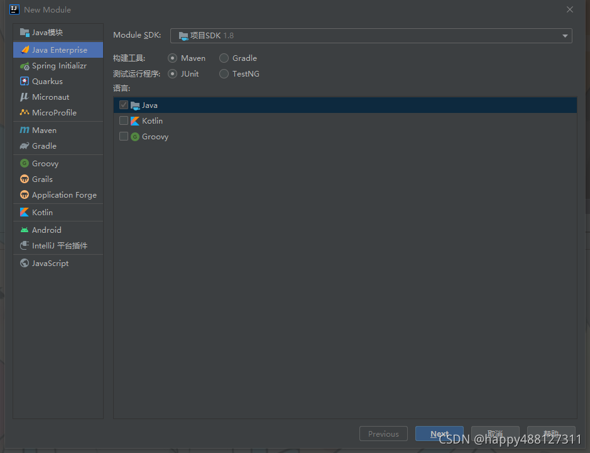Select IntelliJ 平台插件 label in sidebar
The width and height of the screenshot is (590, 453).
pos(60,246)
